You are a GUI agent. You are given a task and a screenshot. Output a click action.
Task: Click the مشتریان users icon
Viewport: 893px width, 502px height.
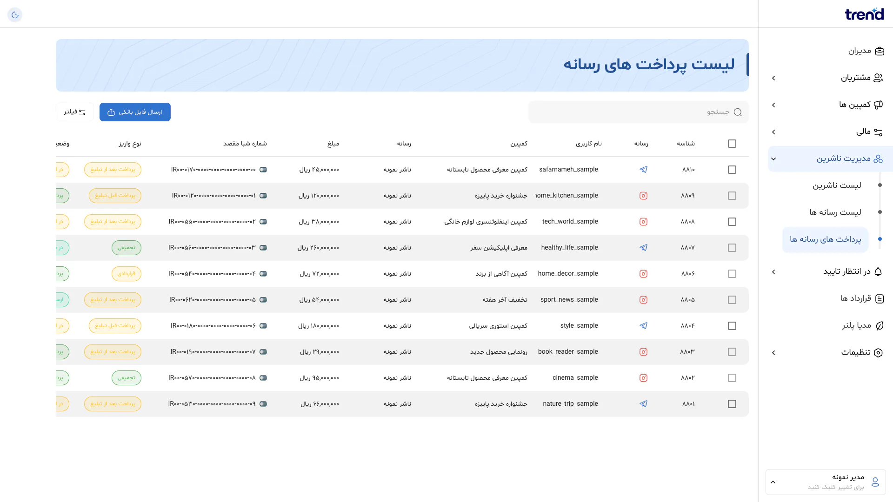click(x=878, y=78)
